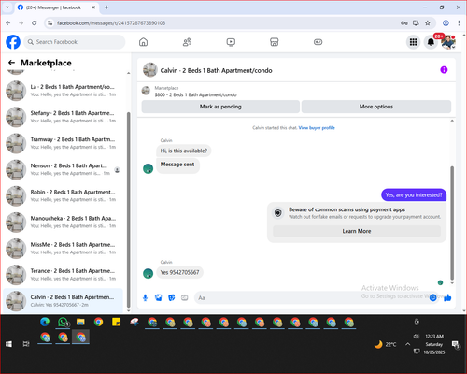
Task: Click the Search Facebook field
Action: [75, 42]
